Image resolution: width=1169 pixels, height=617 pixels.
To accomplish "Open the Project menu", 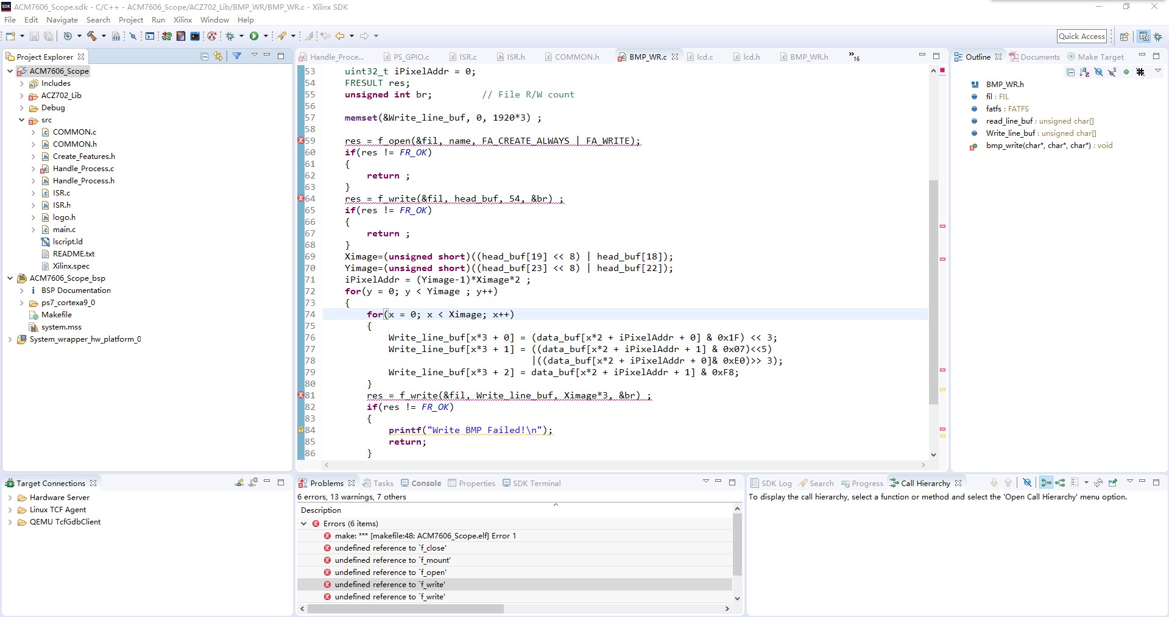I will point(131,19).
